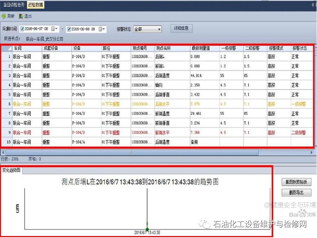Switch to the 当日点检任务 tab

[x=14, y=5]
